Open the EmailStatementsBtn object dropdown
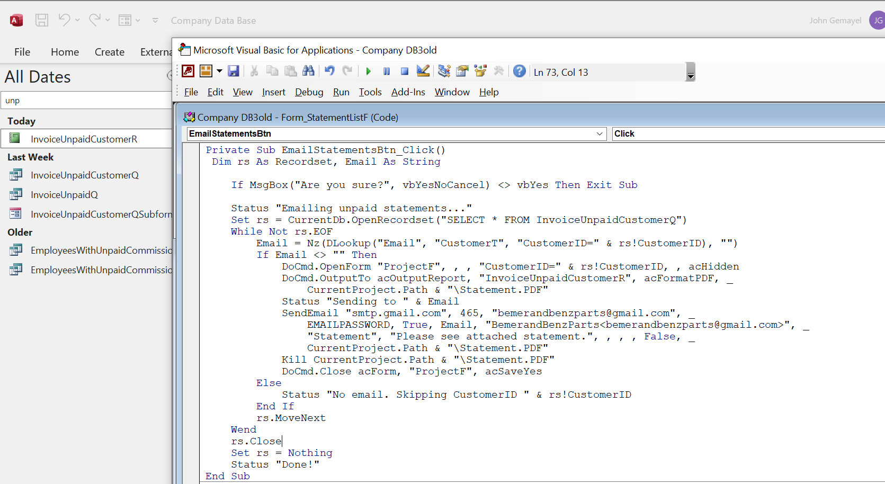Screen dimensions: 885x484 [x=600, y=134]
